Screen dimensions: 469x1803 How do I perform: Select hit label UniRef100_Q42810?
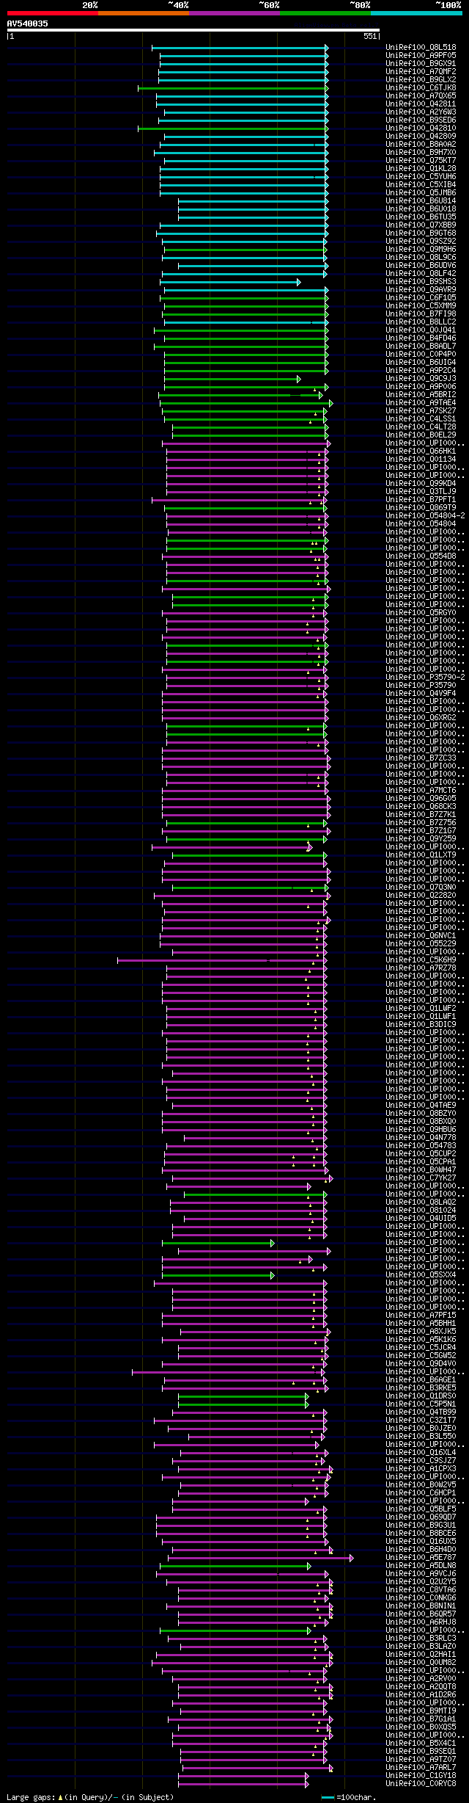click(421, 128)
